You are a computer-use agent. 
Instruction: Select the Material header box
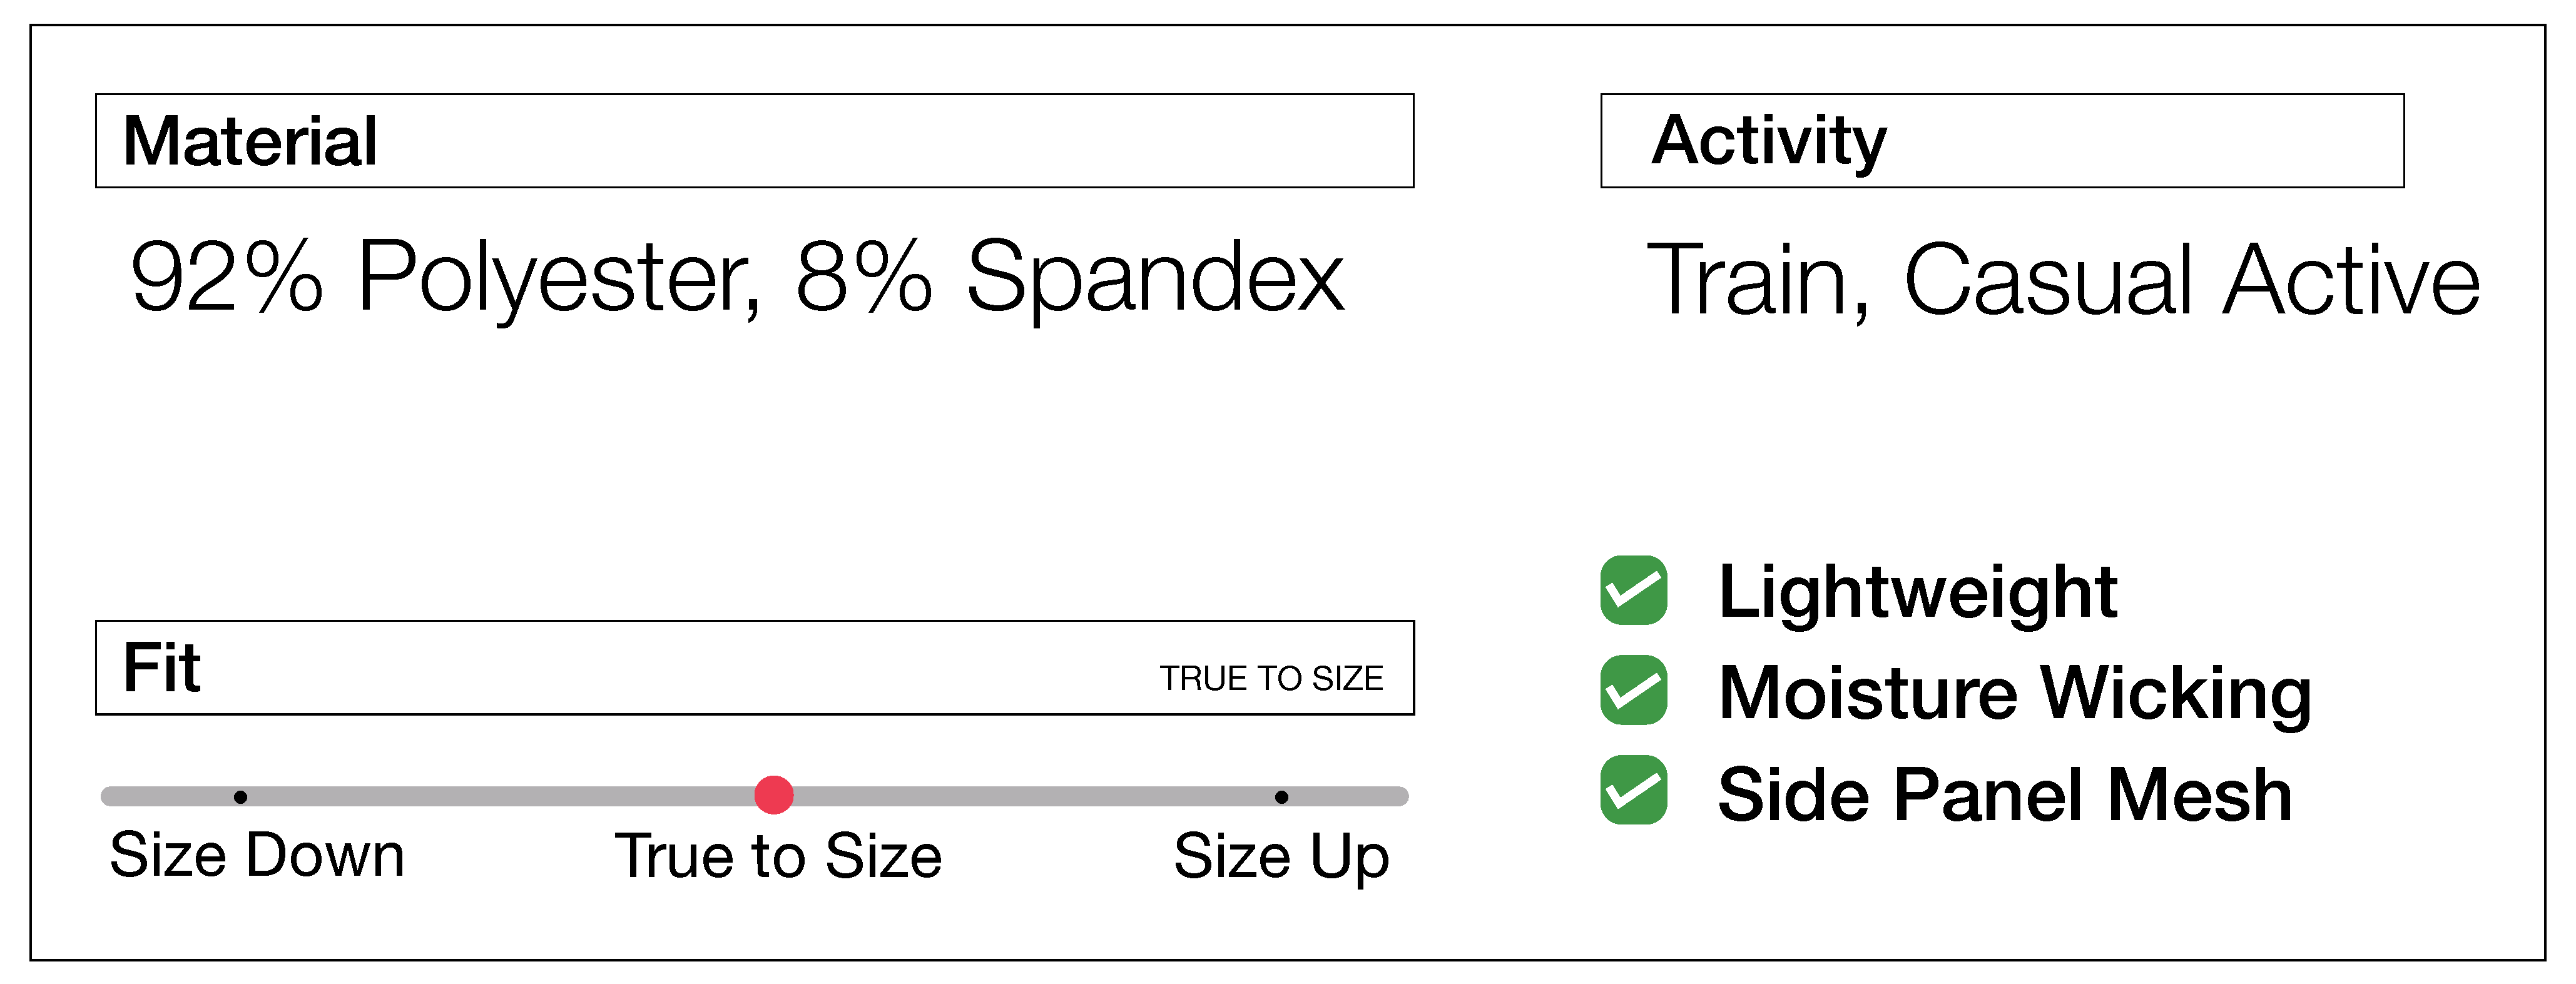[x=754, y=141]
